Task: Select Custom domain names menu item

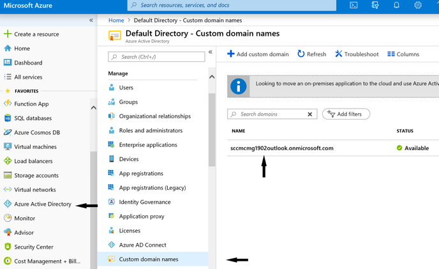Action: pos(153,259)
